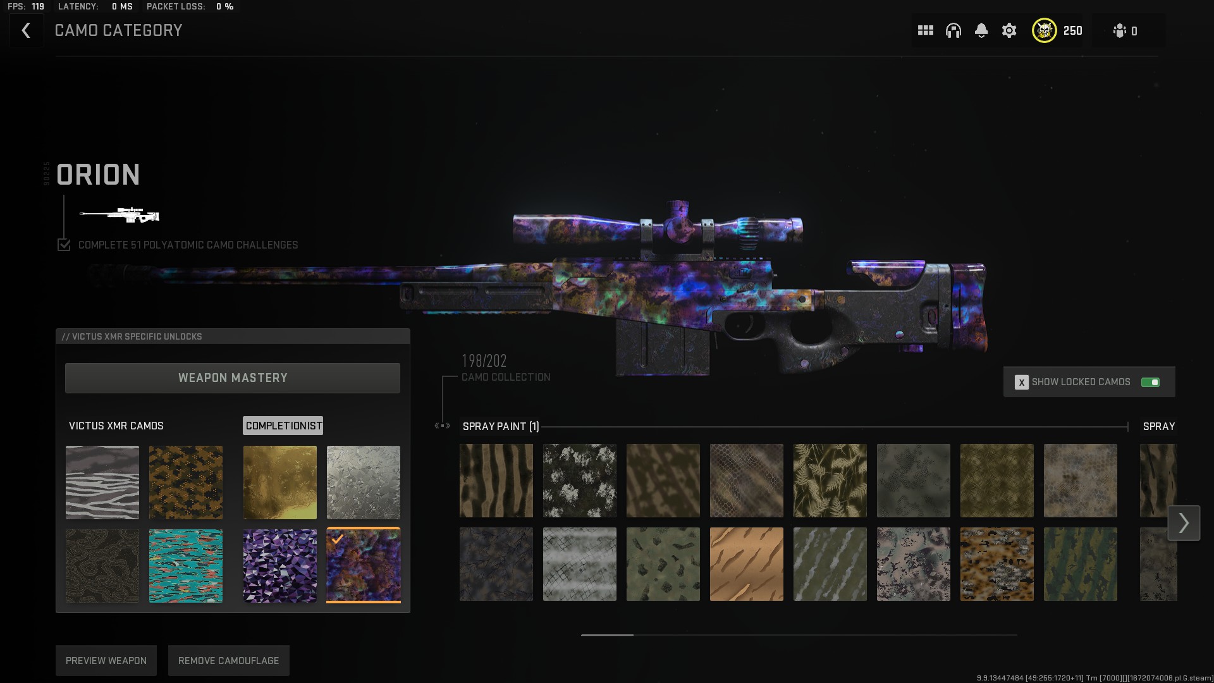Select the Completionist tab
Screen dimensions: 1214x683
click(x=283, y=426)
